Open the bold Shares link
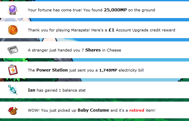Image resolution: width=189 pixels, height=121 pixels. (93, 50)
